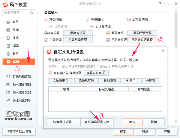Click the Sogou logo in 属性设置 title
This screenshot has height=138, width=180.
point(5,5)
